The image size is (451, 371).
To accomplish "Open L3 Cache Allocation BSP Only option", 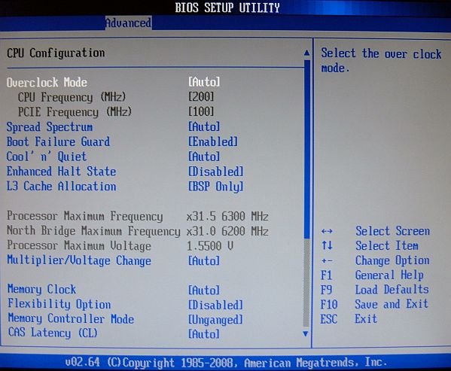I will click(216, 186).
